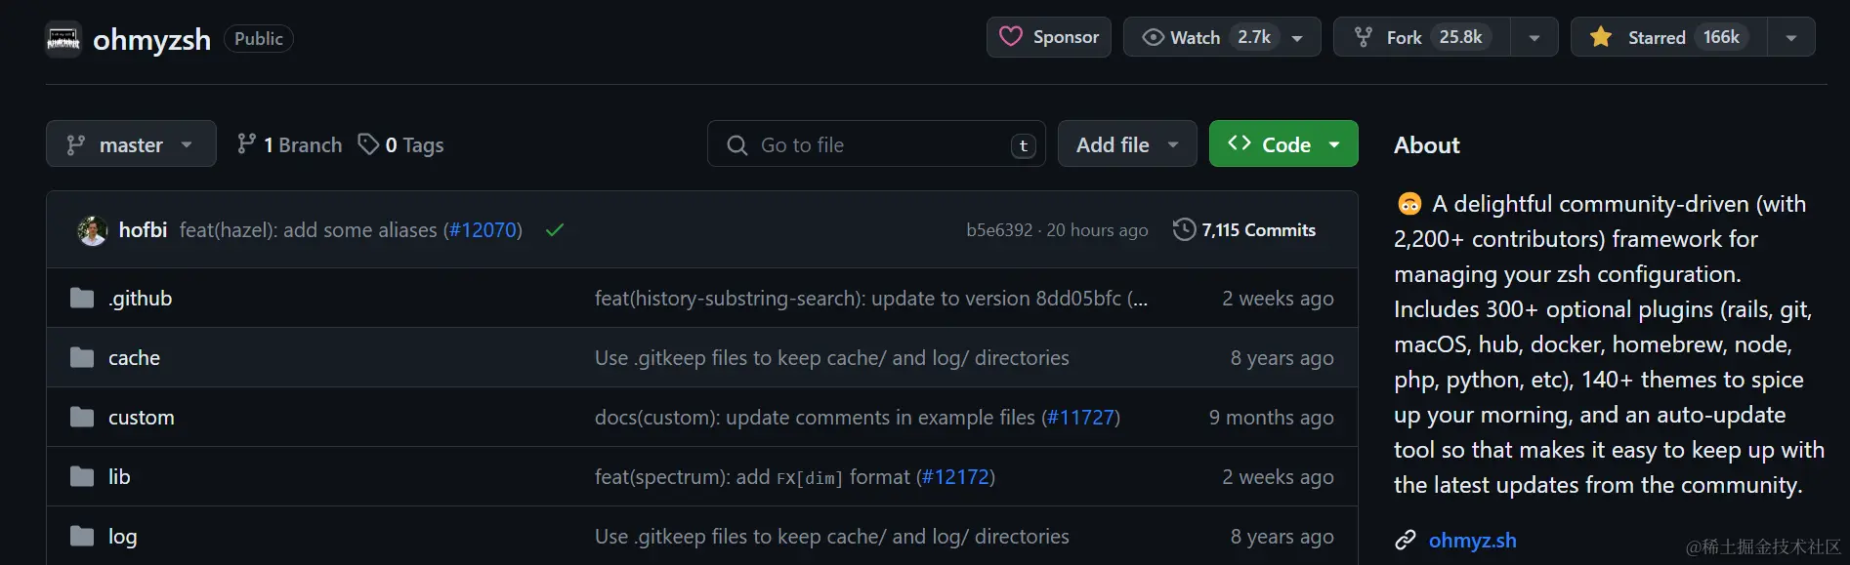
Task: Click the 25.8k fork count
Action: [1460, 37]
